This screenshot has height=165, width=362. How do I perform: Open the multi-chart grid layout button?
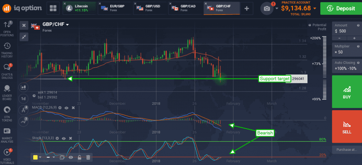pos(53,8)
